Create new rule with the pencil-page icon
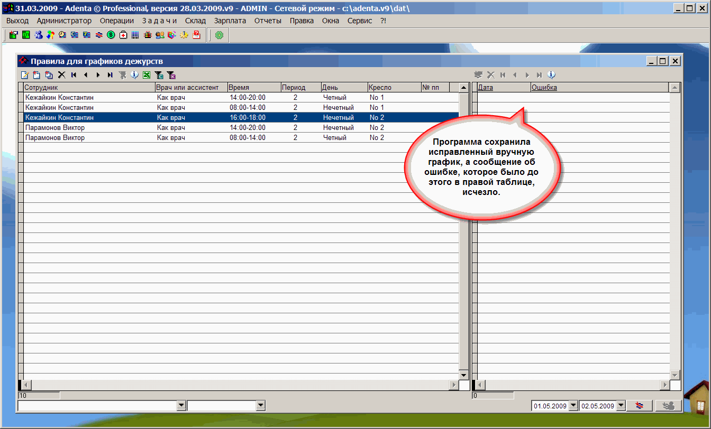This screenshot has height=429, width=711. tap(24, 75)
